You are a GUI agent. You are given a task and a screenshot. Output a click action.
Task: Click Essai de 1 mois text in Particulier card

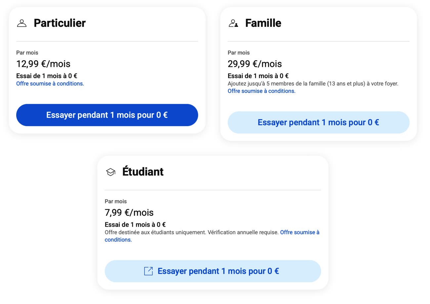tap(47, 76)
